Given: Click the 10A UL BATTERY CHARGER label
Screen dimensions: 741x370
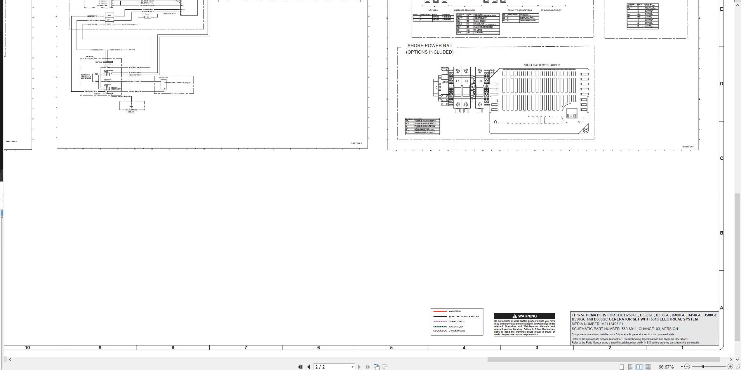Looking at the screenshot, I should click(x=542, y=65).
